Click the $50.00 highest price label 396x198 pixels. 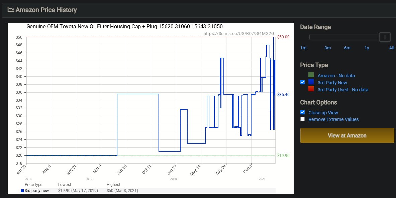(x=283, y=37)
